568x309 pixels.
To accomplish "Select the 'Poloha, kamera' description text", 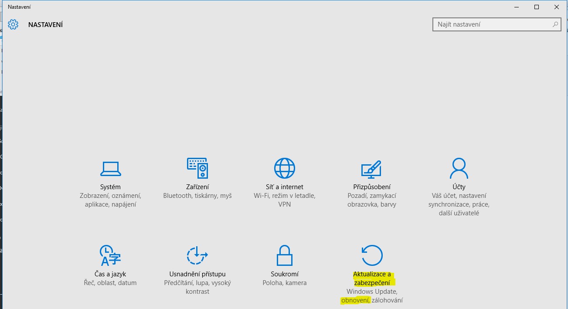I will pos(285,283).
